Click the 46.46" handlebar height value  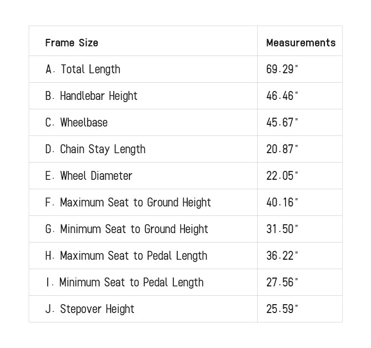coord(282,96)
